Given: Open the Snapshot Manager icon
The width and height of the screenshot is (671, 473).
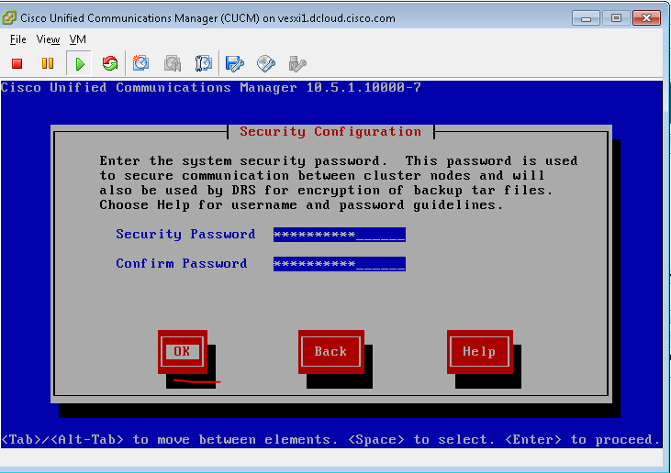Looking at the screenshot, I should [203, 63].
